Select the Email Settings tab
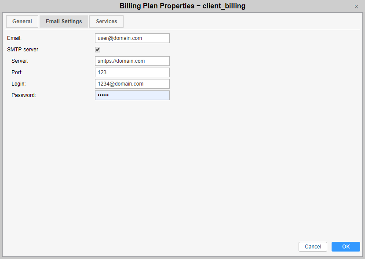The width and height of the screenshot is (365, 259). pos(64,22)
